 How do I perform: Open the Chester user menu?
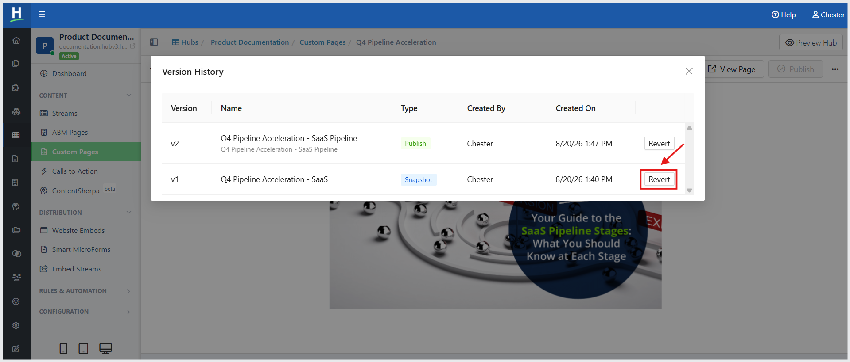pos(828,15)
